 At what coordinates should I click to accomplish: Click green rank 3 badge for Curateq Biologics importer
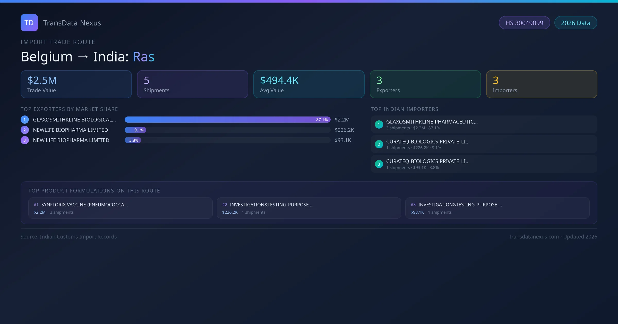click(379, 164)
